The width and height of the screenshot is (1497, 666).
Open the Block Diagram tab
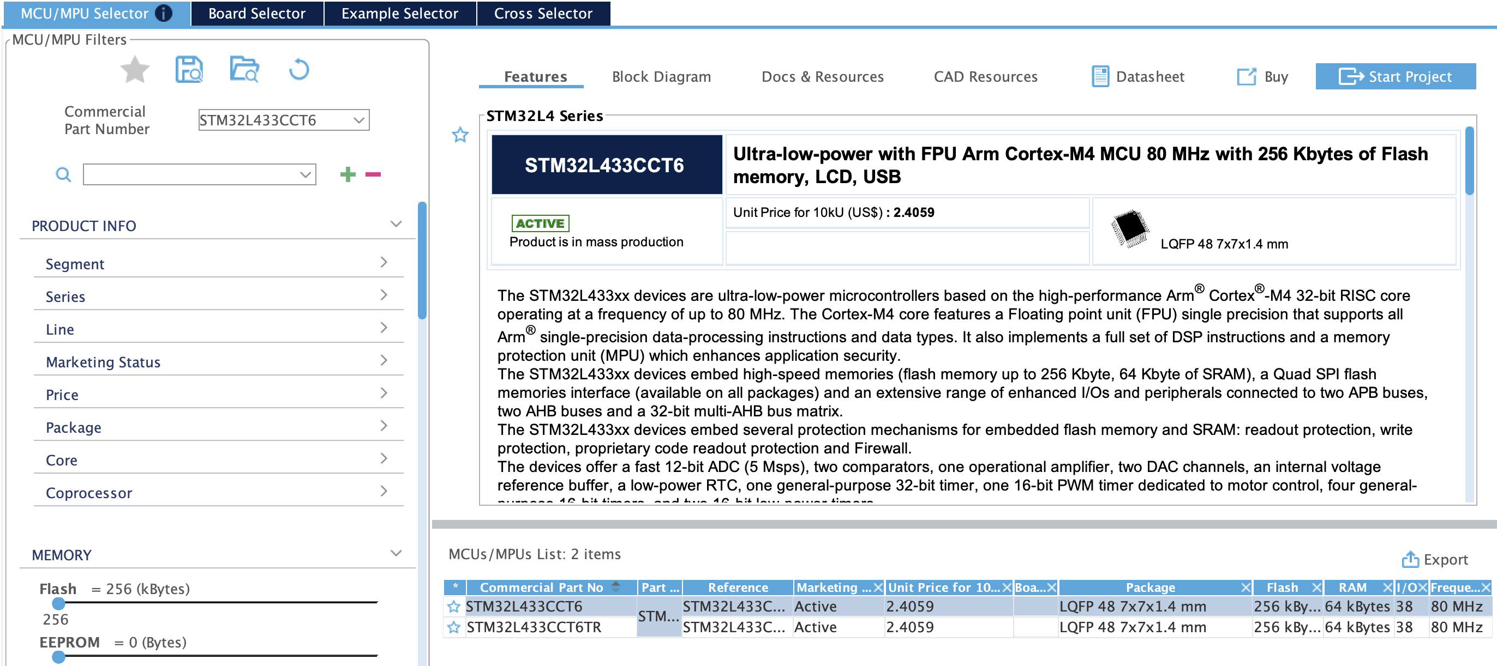[661, 77]
